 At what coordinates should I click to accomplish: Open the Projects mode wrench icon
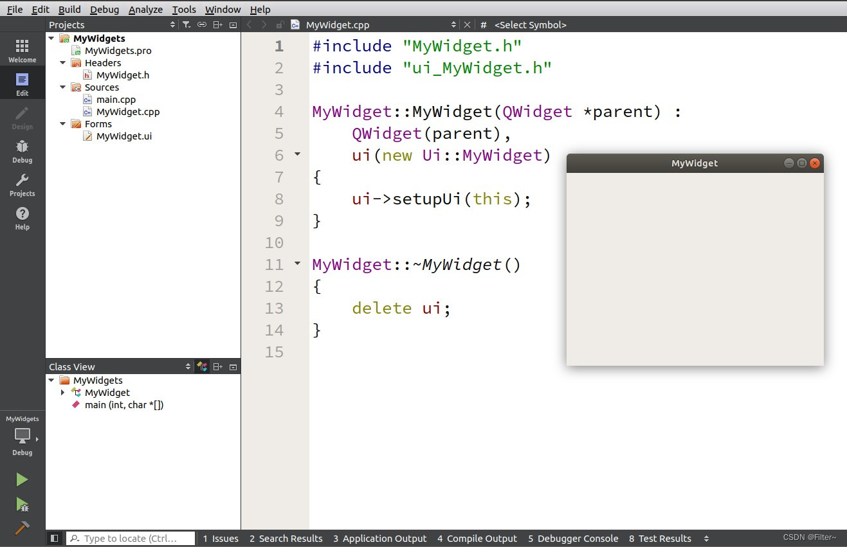pyautogui.click(x=23, y=184)
